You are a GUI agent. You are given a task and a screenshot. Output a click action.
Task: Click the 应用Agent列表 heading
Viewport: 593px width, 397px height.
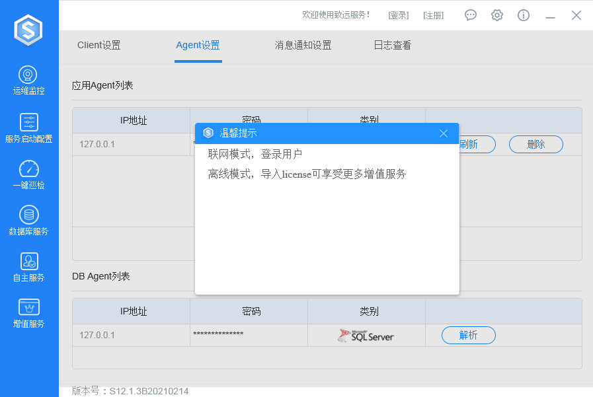point(102,85)
